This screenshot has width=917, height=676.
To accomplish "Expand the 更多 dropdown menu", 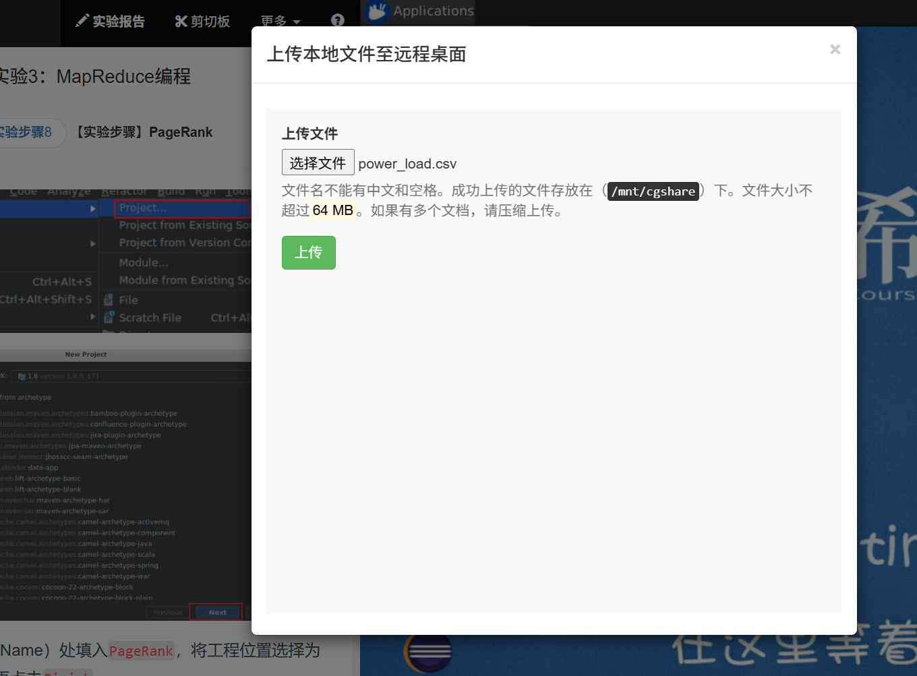I will click(280, 22).
